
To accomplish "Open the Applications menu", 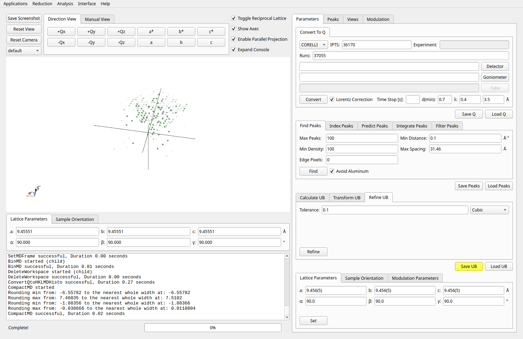I will (15, 3).
